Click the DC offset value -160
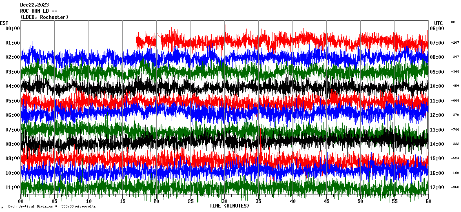Image resolution: width=461 pixels, height=212 pixels. coord(455,173)
